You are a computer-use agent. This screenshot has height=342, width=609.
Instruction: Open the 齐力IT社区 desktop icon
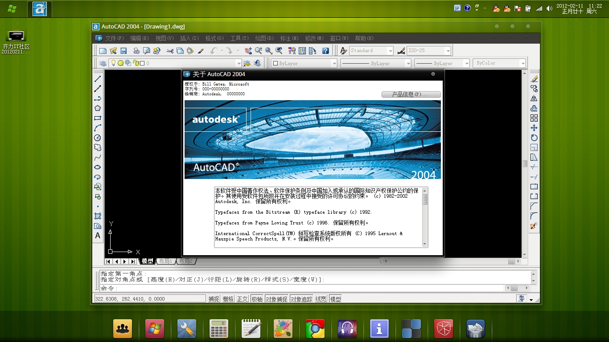16,42
